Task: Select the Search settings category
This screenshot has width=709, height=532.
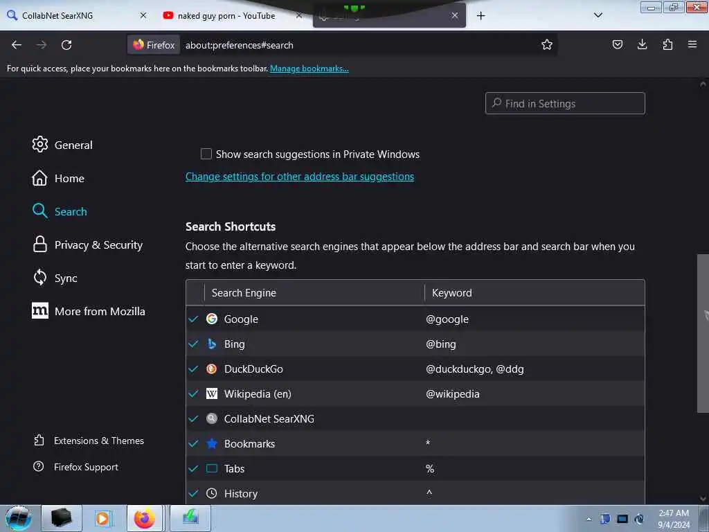Action: click(60, 211)
